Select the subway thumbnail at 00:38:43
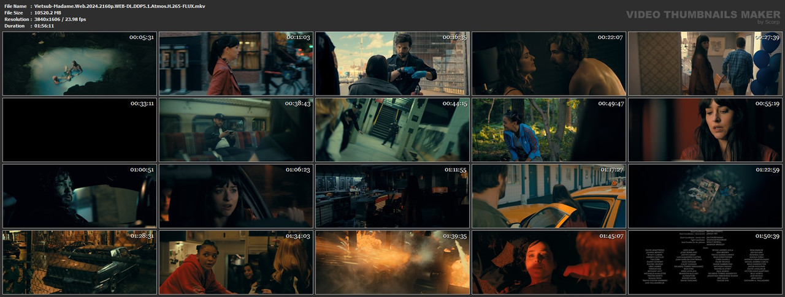The width and height of the screenshot is (785, 297). click(x=236, y=130)
